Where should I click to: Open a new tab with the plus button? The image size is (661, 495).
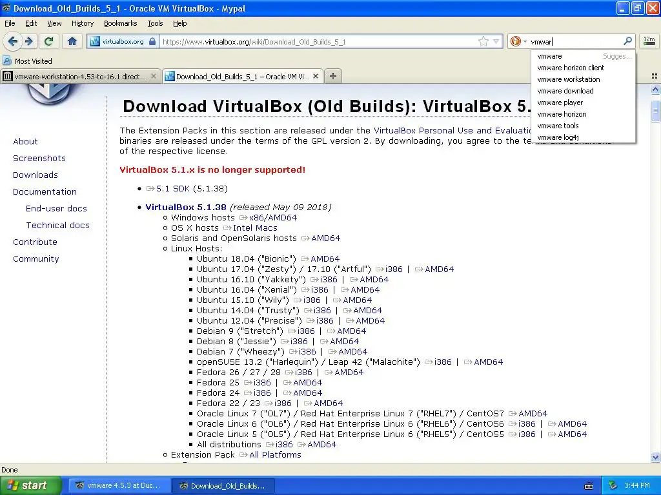click(x=333, y=76)
